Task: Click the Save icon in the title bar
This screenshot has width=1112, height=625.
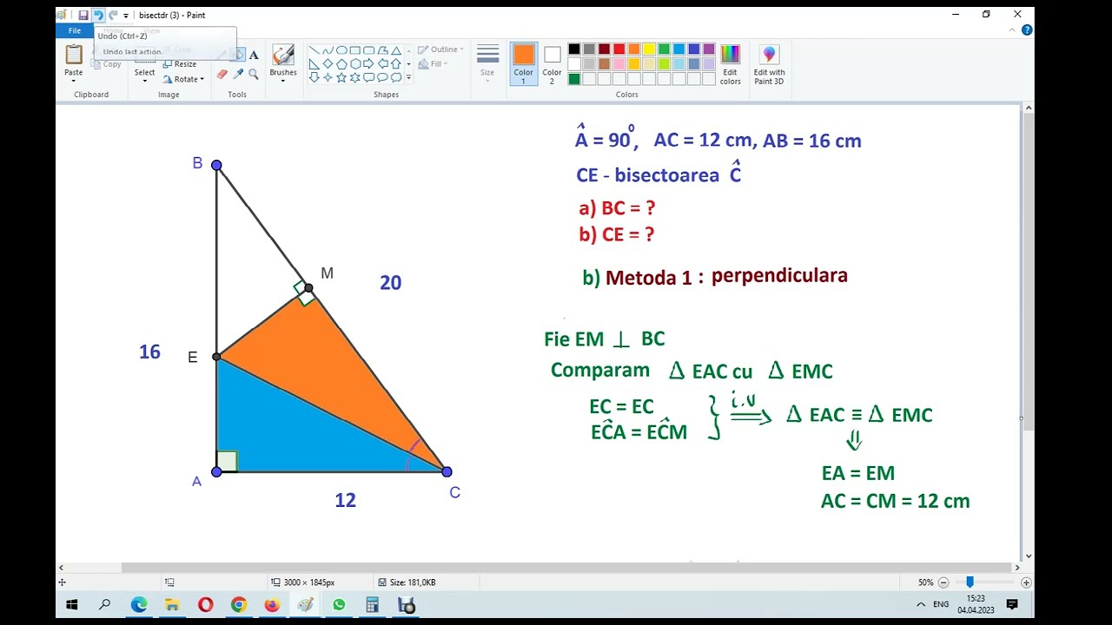Action: click(83, 15)
